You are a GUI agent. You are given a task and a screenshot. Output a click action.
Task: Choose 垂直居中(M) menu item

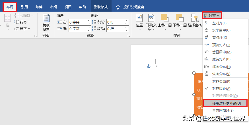coord(225,52)
